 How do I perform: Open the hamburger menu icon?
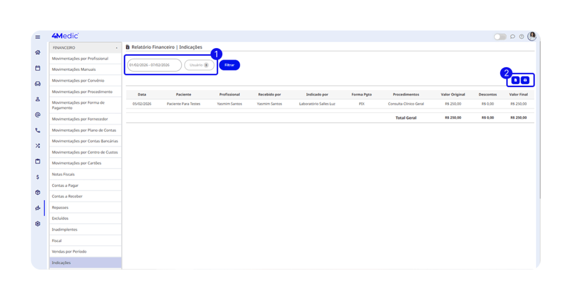coord(37,37)
